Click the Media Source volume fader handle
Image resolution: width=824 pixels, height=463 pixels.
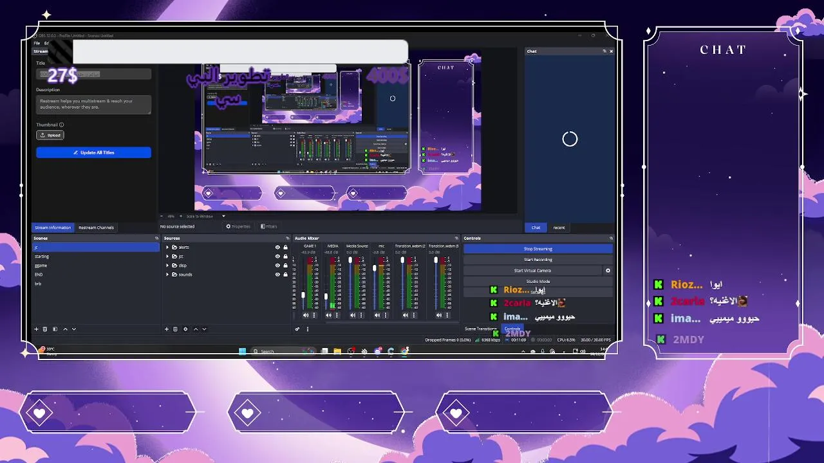click(x=350, y=260)
